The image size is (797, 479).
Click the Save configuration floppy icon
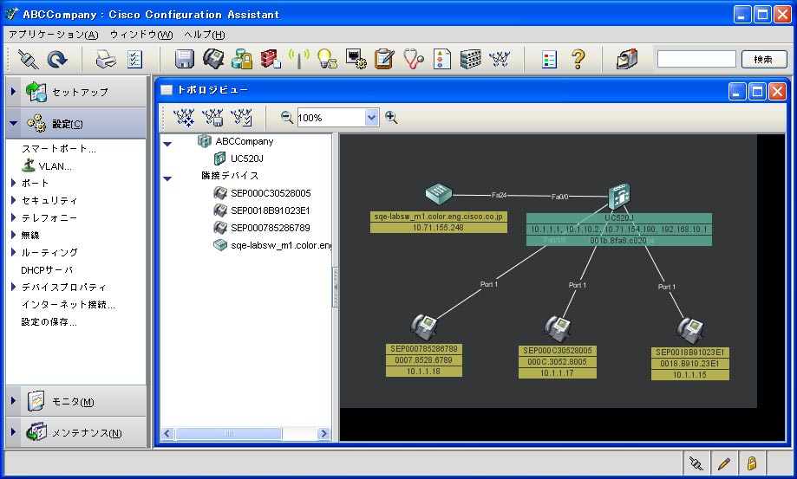click(185, 60)
